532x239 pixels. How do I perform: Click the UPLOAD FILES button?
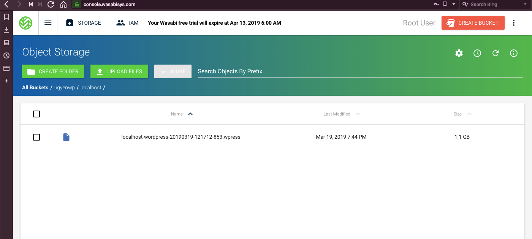[x=119, y=71]
